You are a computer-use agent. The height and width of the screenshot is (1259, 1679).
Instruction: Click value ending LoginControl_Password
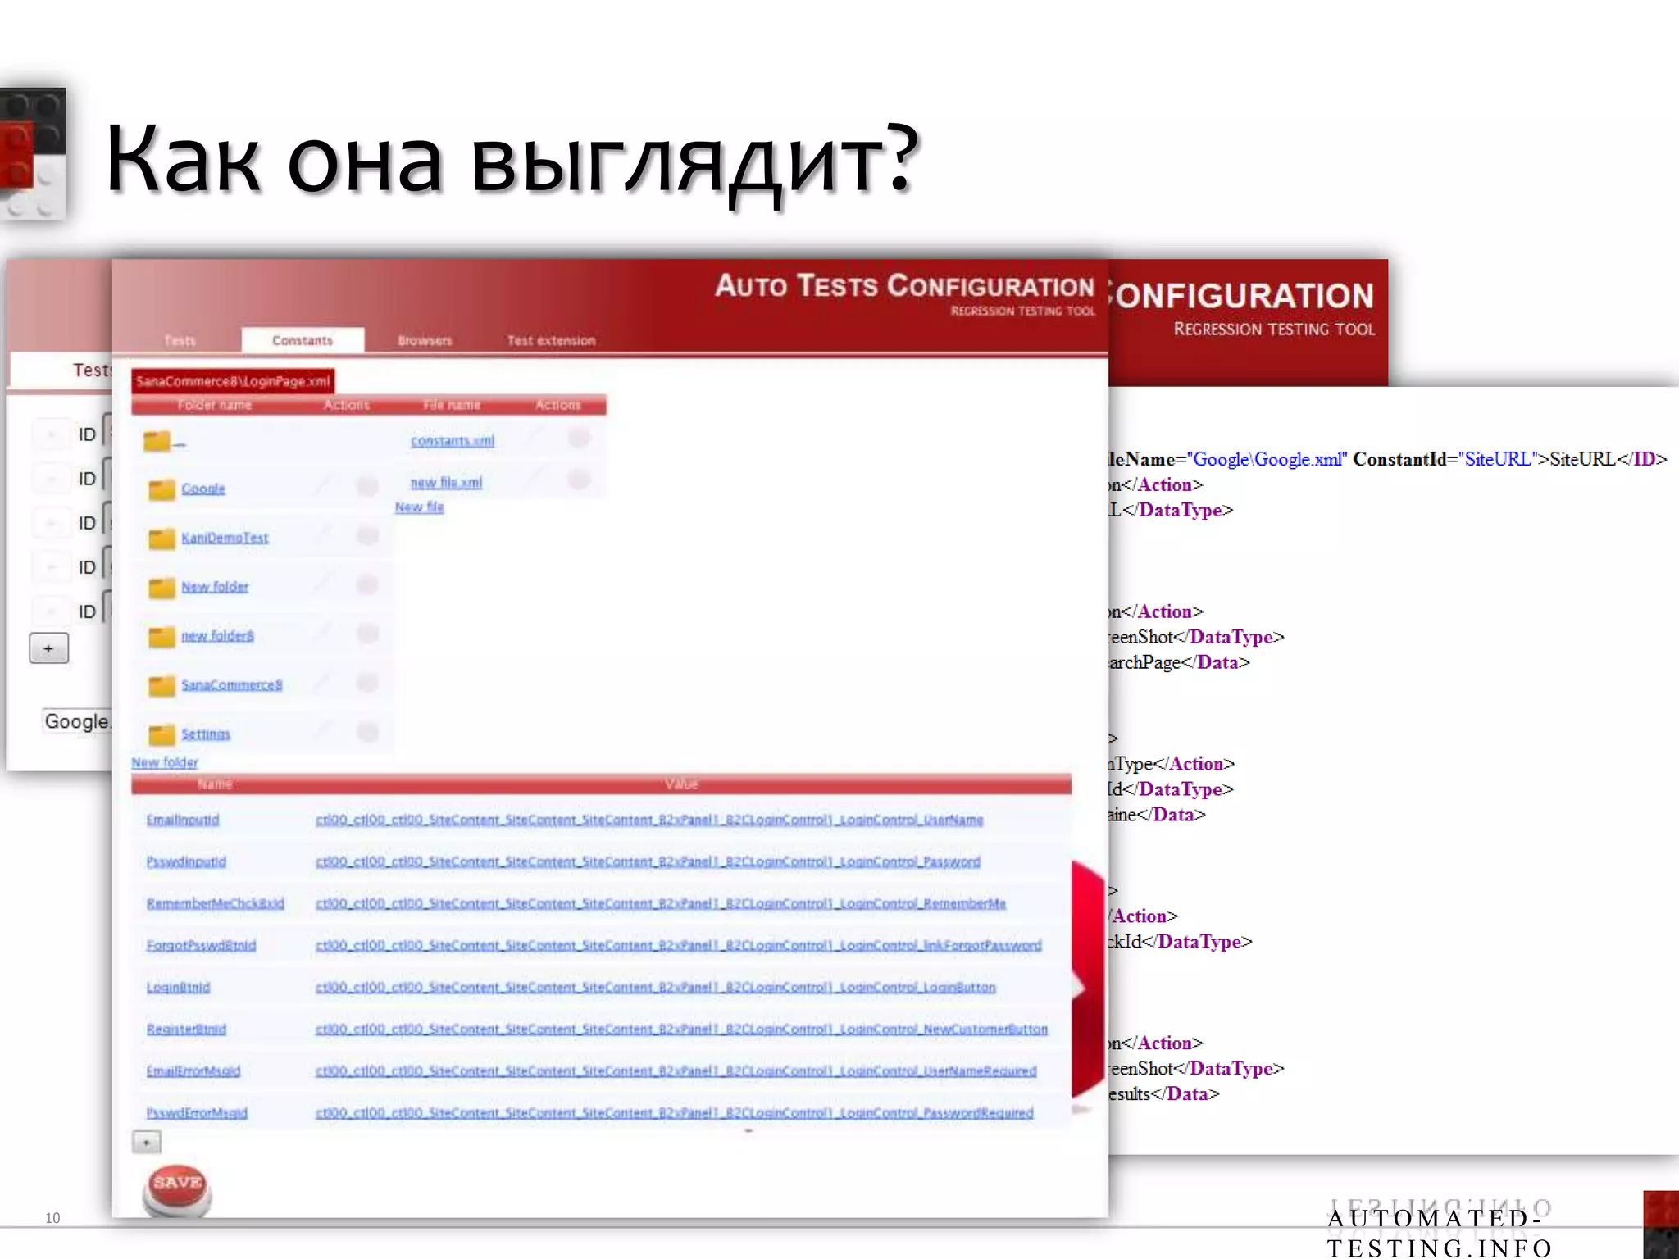click(648, 861)
